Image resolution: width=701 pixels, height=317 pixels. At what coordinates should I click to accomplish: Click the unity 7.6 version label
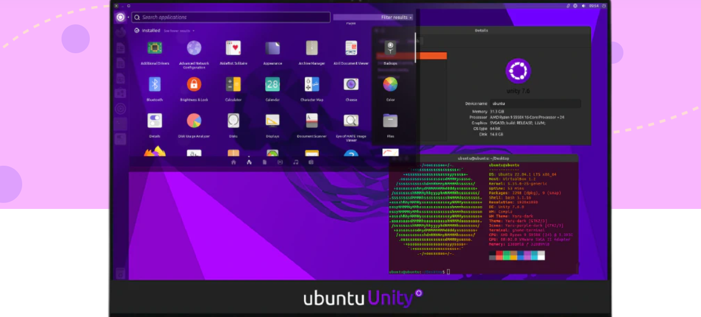point(518,90)
